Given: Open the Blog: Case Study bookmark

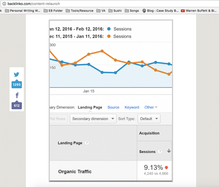Looking at the screenshot, I should tap(160, 11).
